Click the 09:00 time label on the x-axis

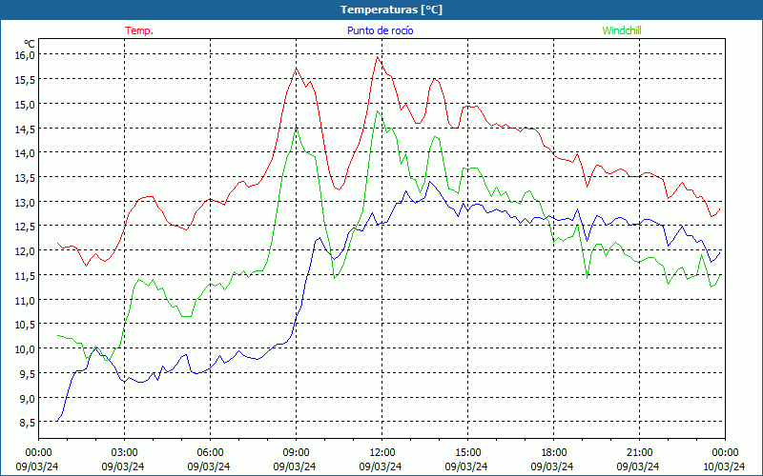tap(296, 452)
